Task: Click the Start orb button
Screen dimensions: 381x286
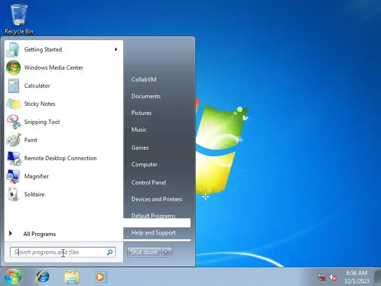Action: coord(13,277)
